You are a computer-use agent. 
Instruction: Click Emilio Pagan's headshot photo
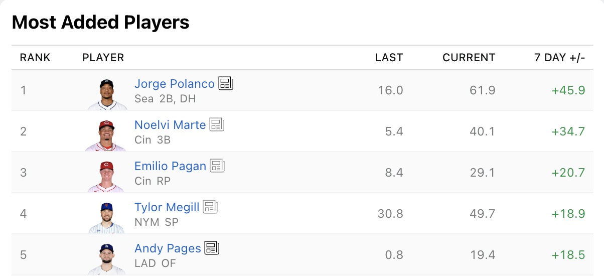pos(106,176)
